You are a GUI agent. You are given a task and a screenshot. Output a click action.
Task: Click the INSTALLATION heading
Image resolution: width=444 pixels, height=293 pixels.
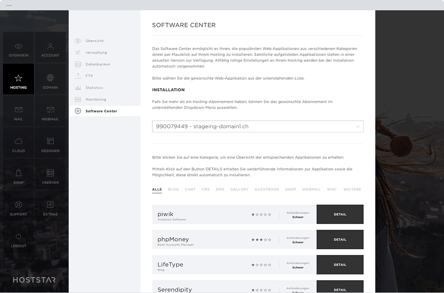168,90
